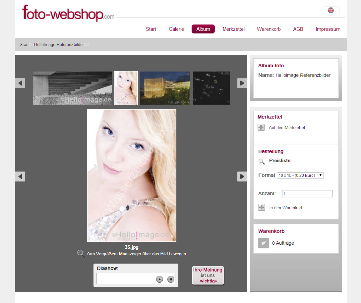Open the AGB menu item
The image size is (361, 303).
pyautogui.click(x=298, y=29)
